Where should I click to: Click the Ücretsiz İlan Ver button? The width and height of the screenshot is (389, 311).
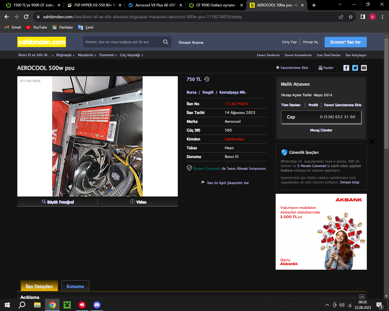346,42
